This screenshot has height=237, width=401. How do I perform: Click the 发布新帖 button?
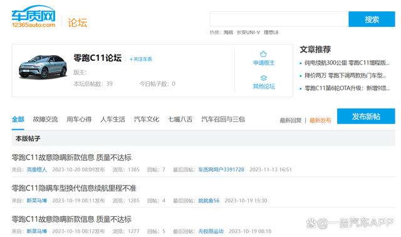click(366, 116)
